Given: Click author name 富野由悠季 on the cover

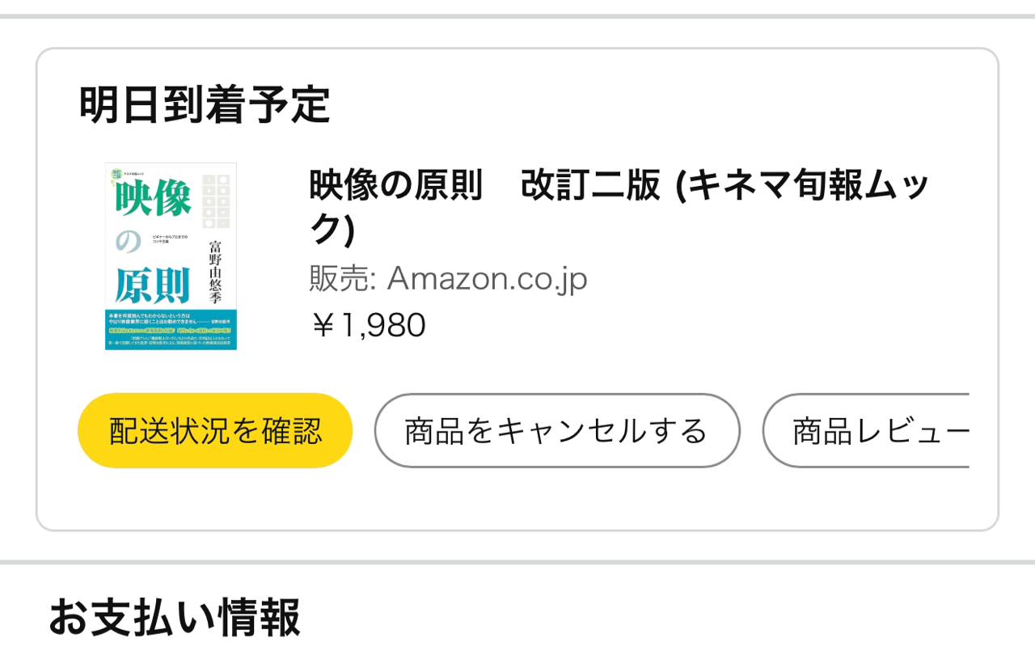Looking at the screenshot, I should click(215, 272).
